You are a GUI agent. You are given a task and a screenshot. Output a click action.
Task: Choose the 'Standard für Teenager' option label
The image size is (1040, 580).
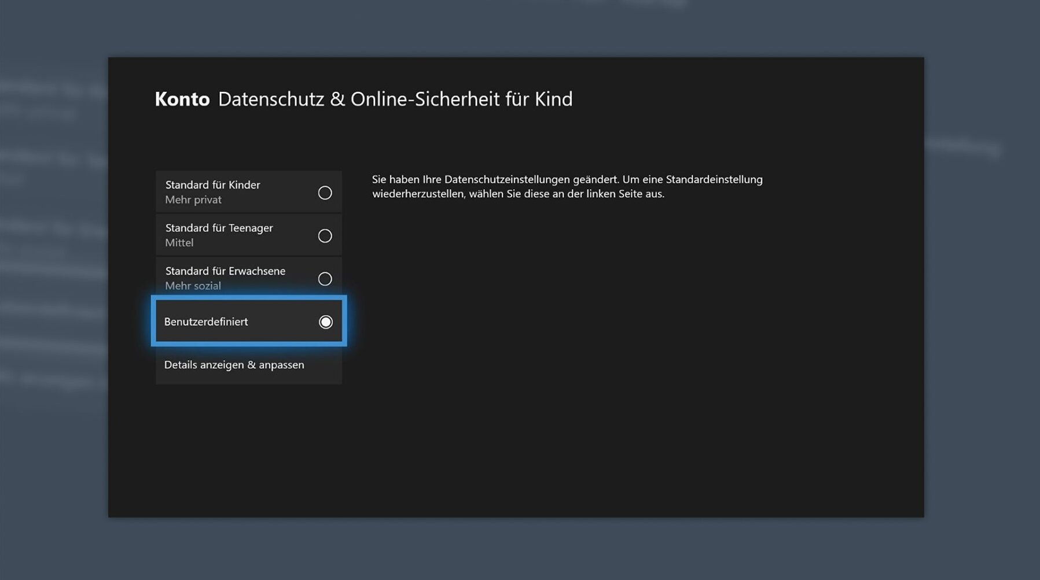pos(219,228)
